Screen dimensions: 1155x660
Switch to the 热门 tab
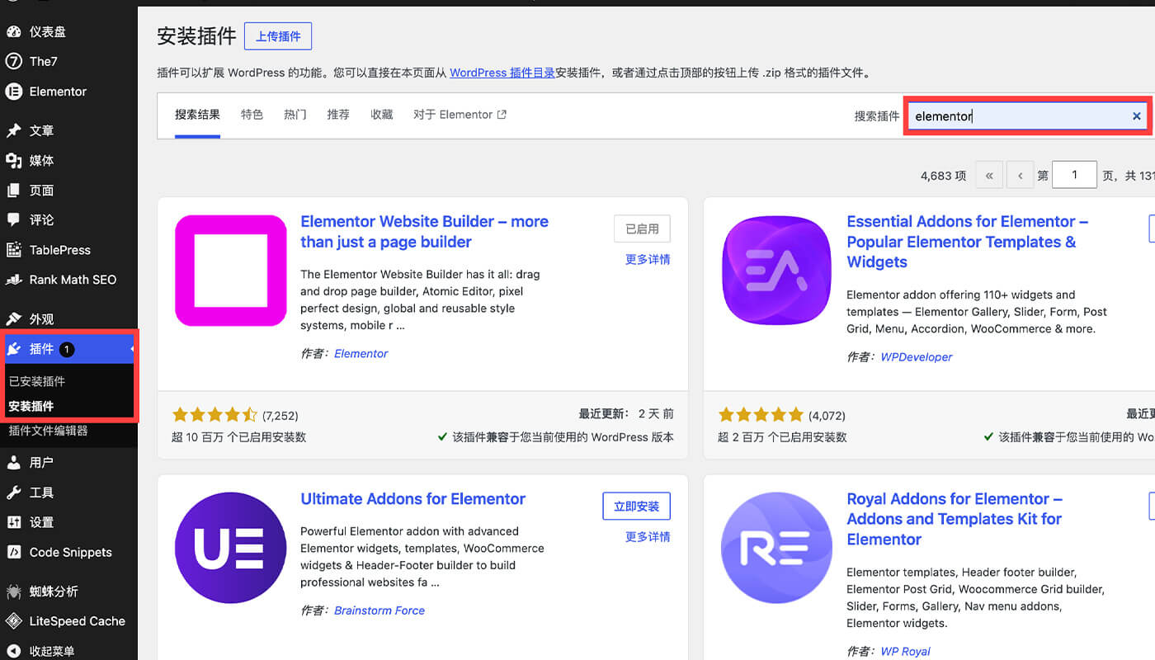295,115
